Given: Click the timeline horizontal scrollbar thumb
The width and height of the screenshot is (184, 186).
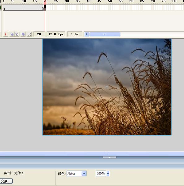Looking at the screenshot, I should point(105,34).
